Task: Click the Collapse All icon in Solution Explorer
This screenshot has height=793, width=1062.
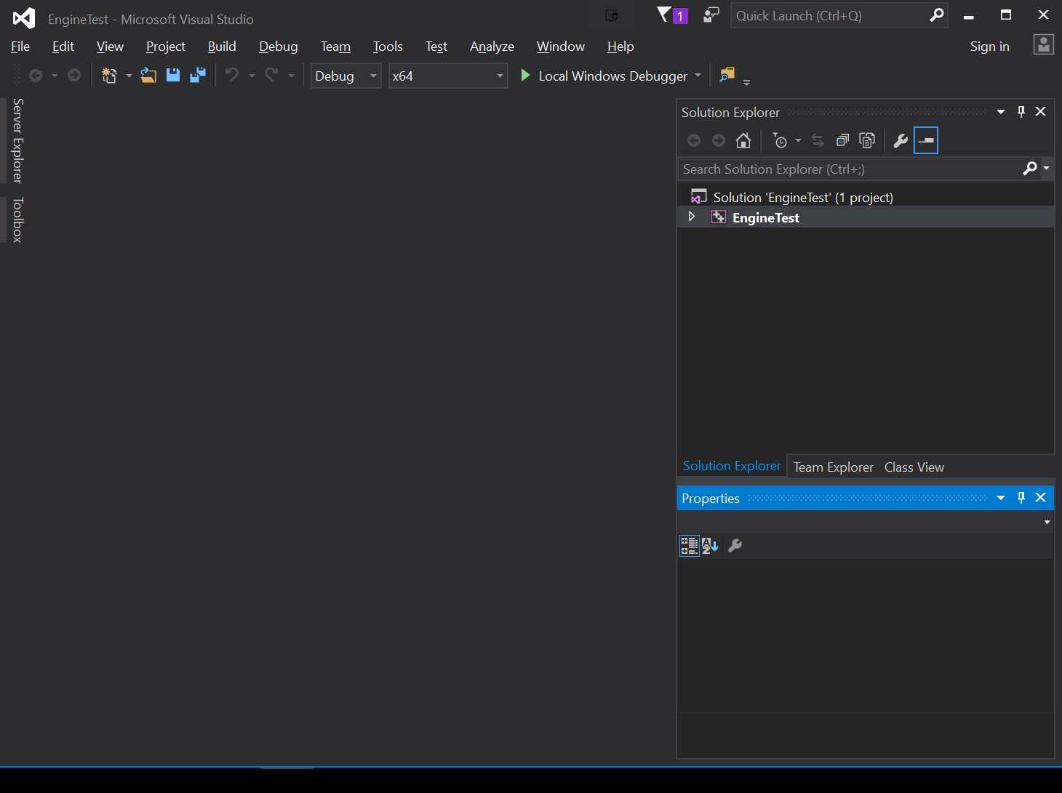Action: coord(842,140)
